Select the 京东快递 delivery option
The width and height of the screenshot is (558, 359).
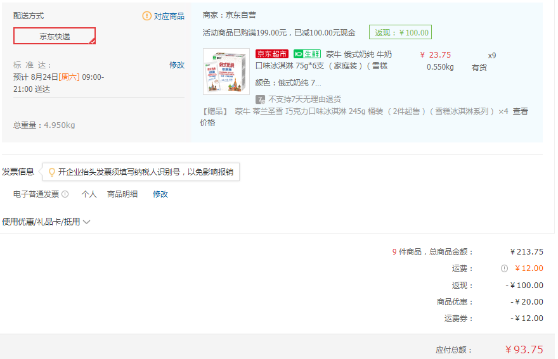coord(55,36)
